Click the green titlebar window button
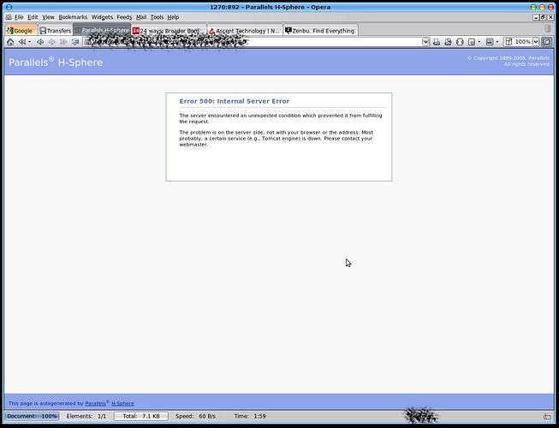The height and width of the screenshot is (428, 559). (533, 7)
